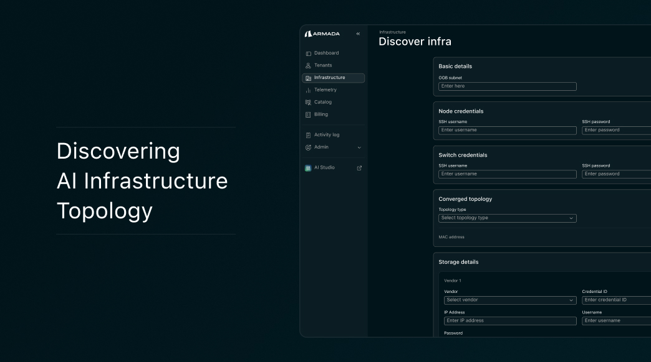Click the Activity log icon

[308, 135]
